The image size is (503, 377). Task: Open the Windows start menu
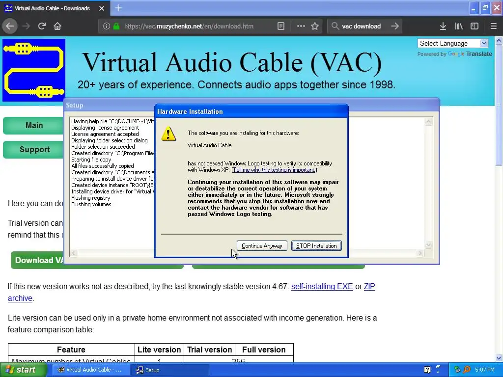[23, 370]
